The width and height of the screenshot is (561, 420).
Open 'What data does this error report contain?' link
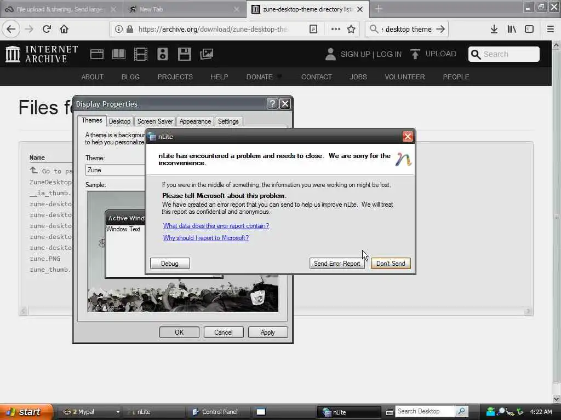pyautogui.click(x=216, y=226)
